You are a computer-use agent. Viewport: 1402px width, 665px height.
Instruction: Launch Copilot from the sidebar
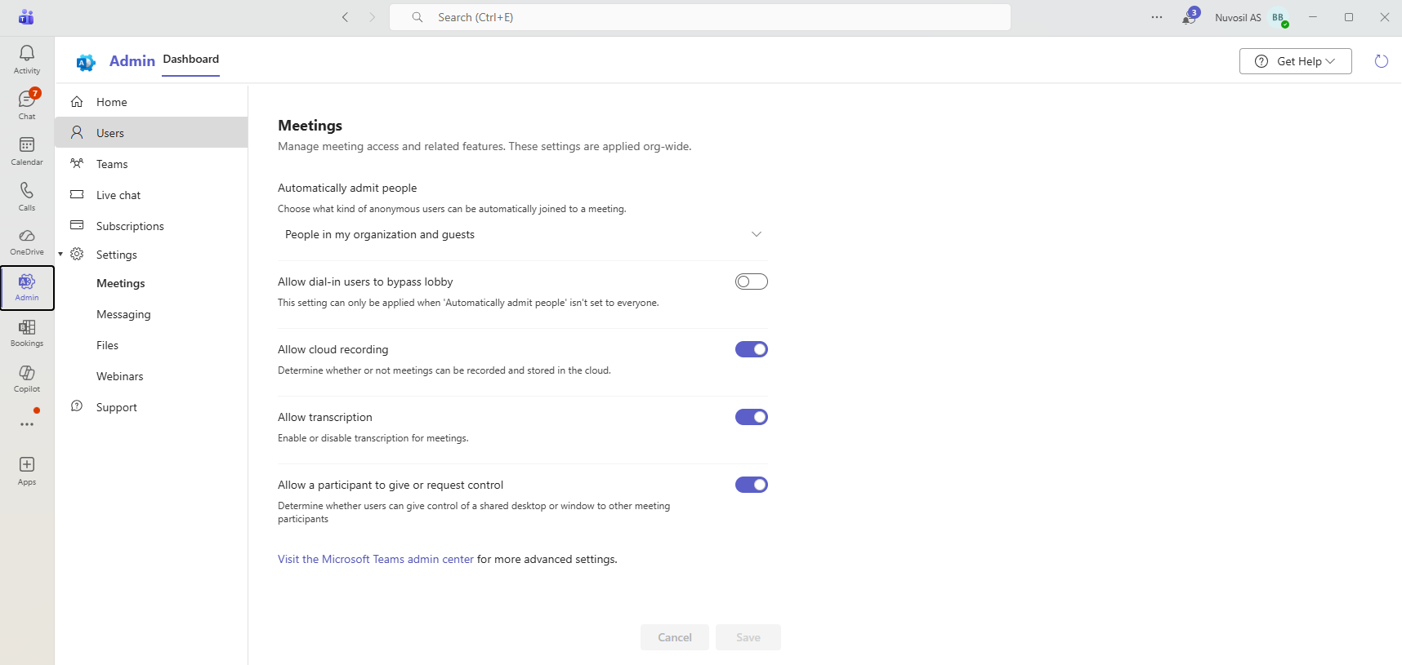coord(27,379)
